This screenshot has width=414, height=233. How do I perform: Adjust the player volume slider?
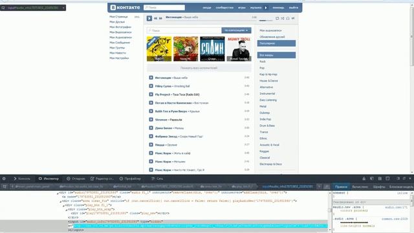point(266,20)
